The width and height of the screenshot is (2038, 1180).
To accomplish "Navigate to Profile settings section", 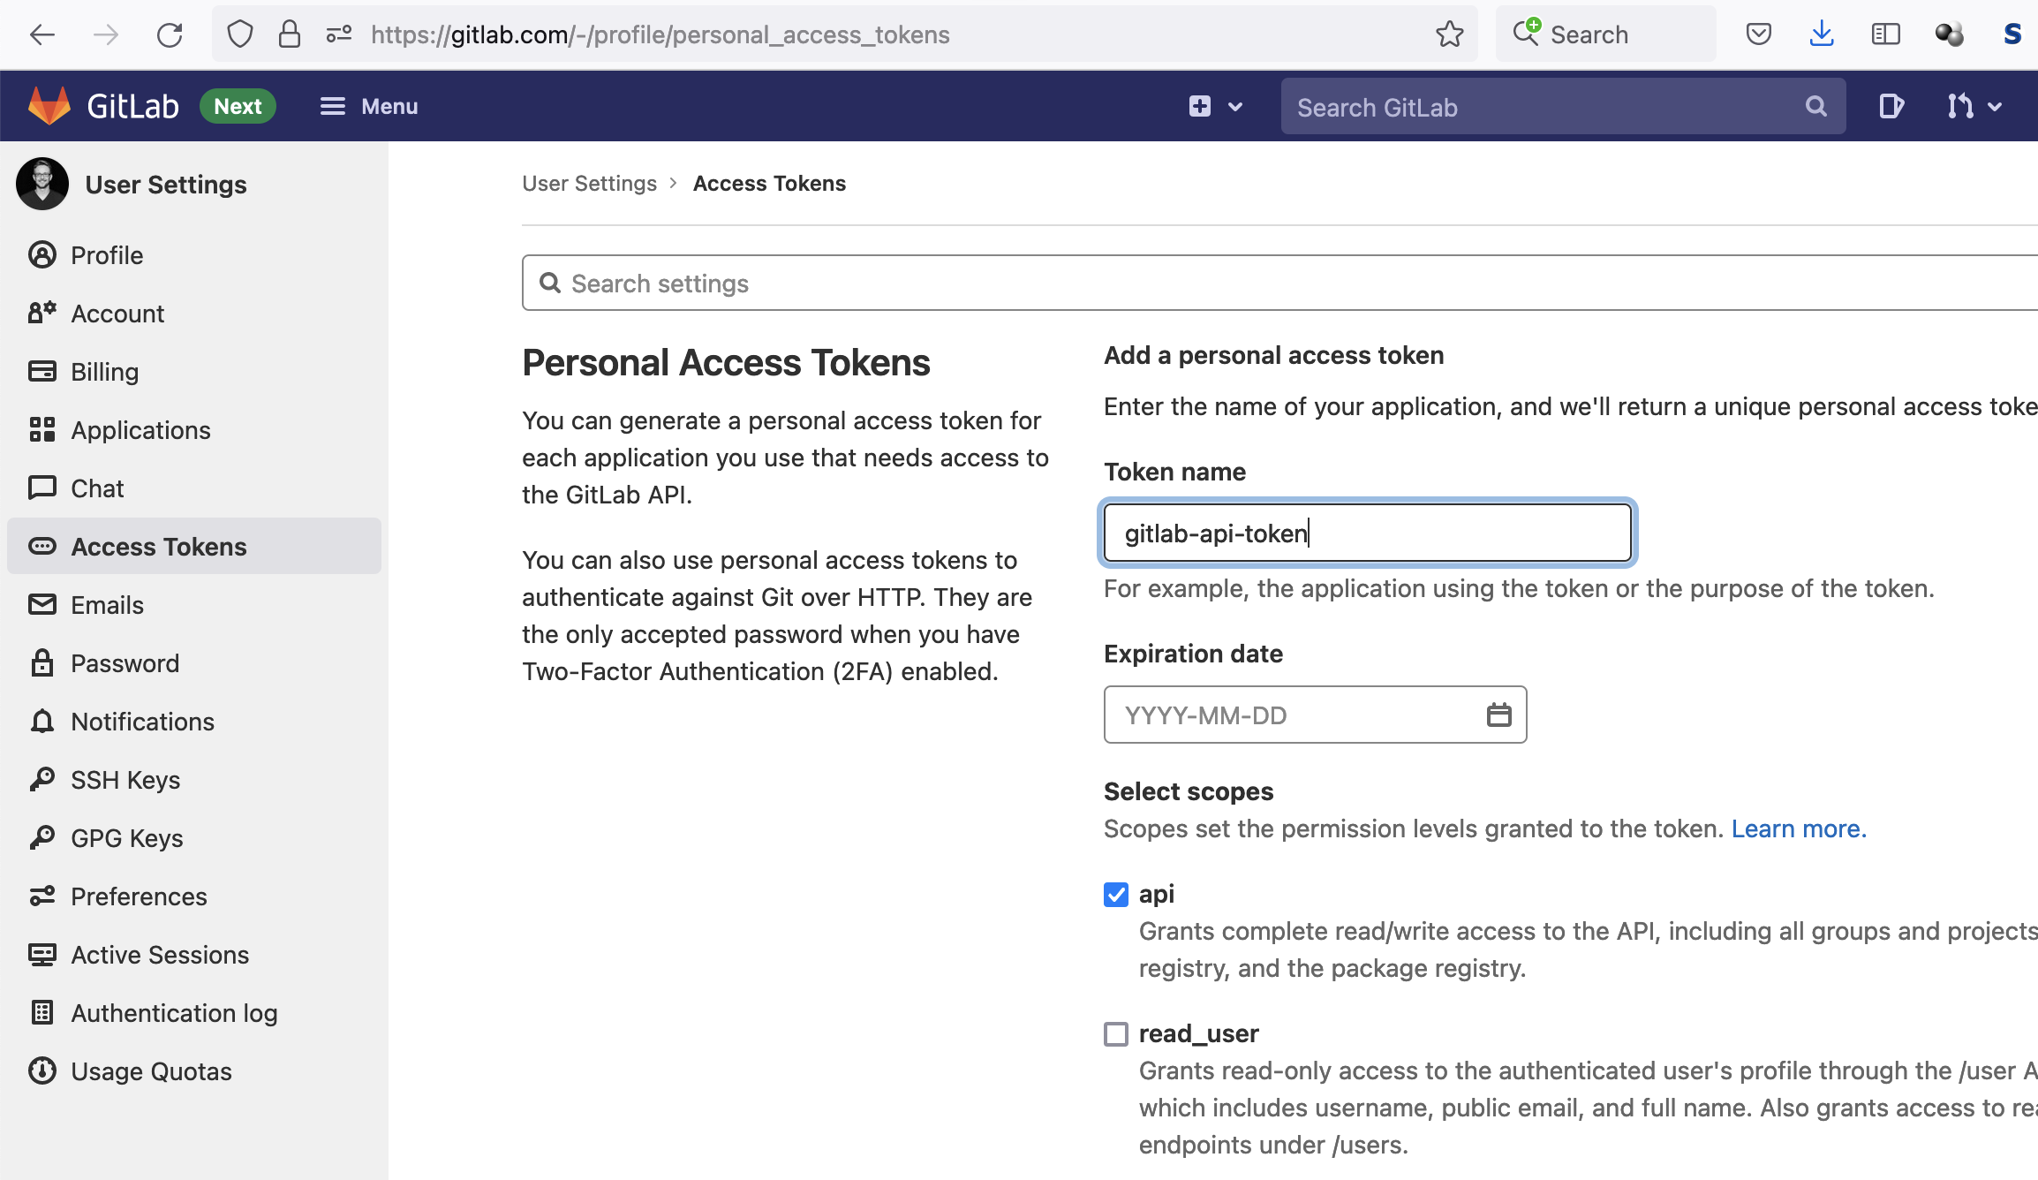I will pyautogui.click(x=105, y=254).
